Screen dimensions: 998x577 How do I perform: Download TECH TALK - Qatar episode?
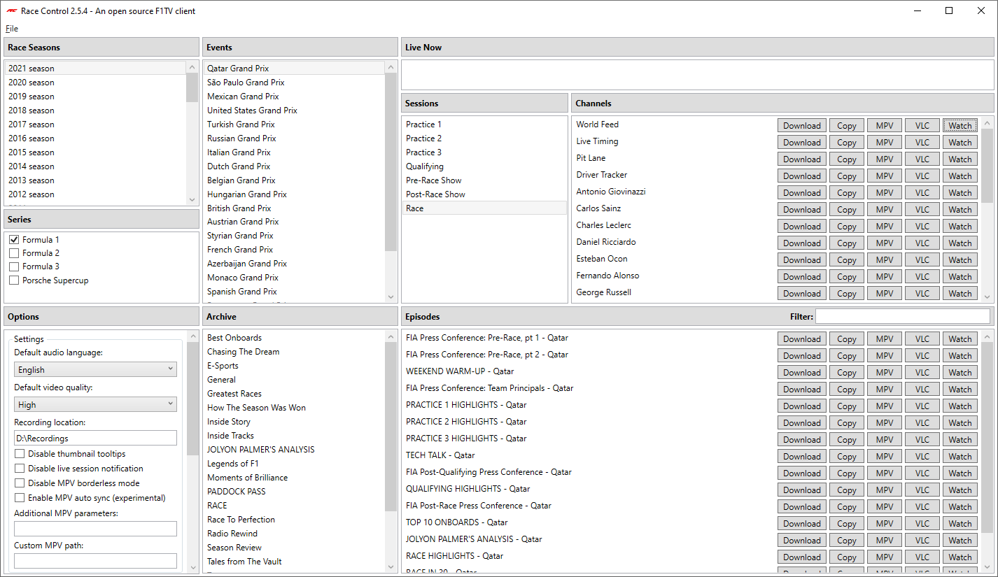point(802,456)
